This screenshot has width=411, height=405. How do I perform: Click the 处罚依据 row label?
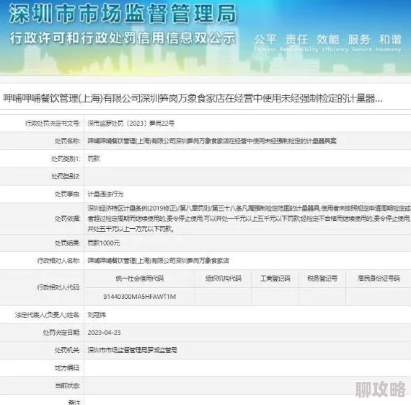click(x=67, y=218)
